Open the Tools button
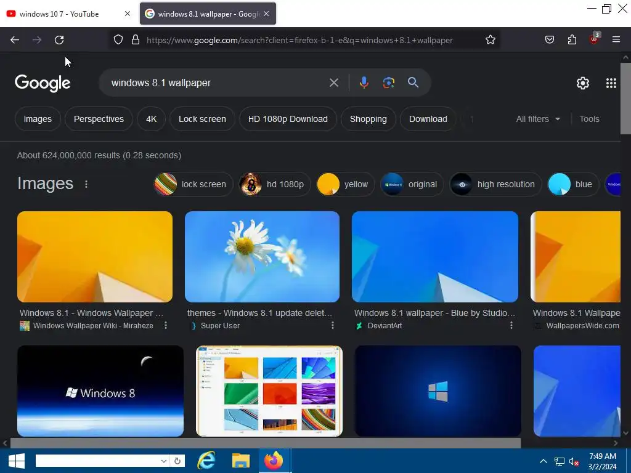This screenshot has width=631, height=473. click(x=589, y=119)
